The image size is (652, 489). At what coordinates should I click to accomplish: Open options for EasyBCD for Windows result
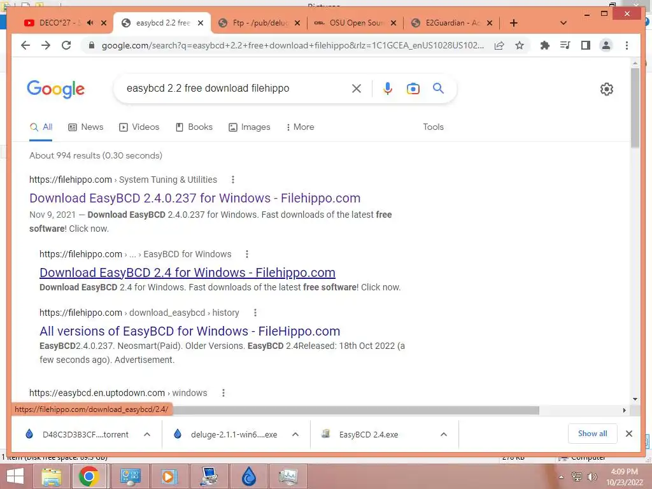point(246,254)
